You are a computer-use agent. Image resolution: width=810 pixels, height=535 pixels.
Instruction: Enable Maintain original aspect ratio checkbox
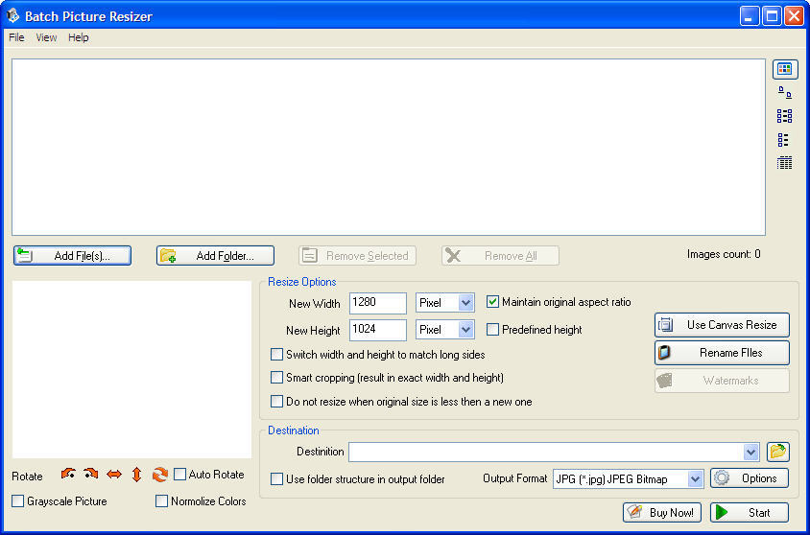click(493, 302)
